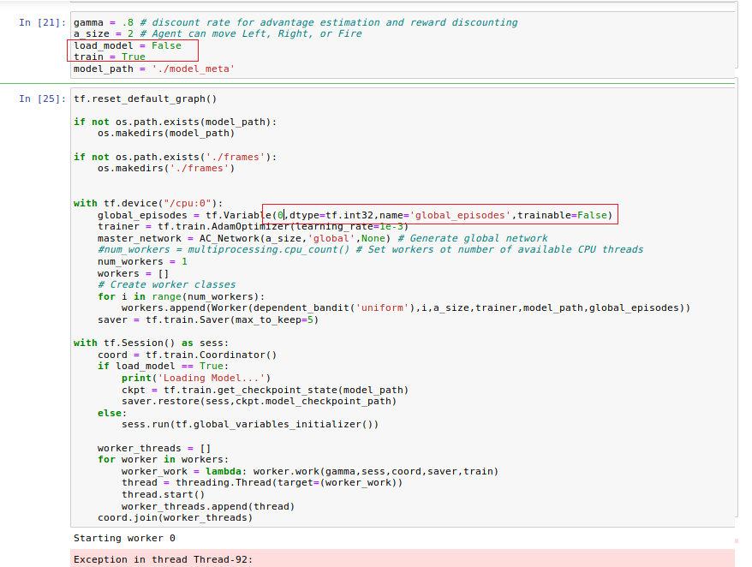Click the commented '#num_workers' line
Image resolution: width=752 pixels, height=567 pixels.
coord(370,249)
